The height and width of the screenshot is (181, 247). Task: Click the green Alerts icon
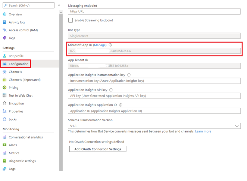pos(4,145)
